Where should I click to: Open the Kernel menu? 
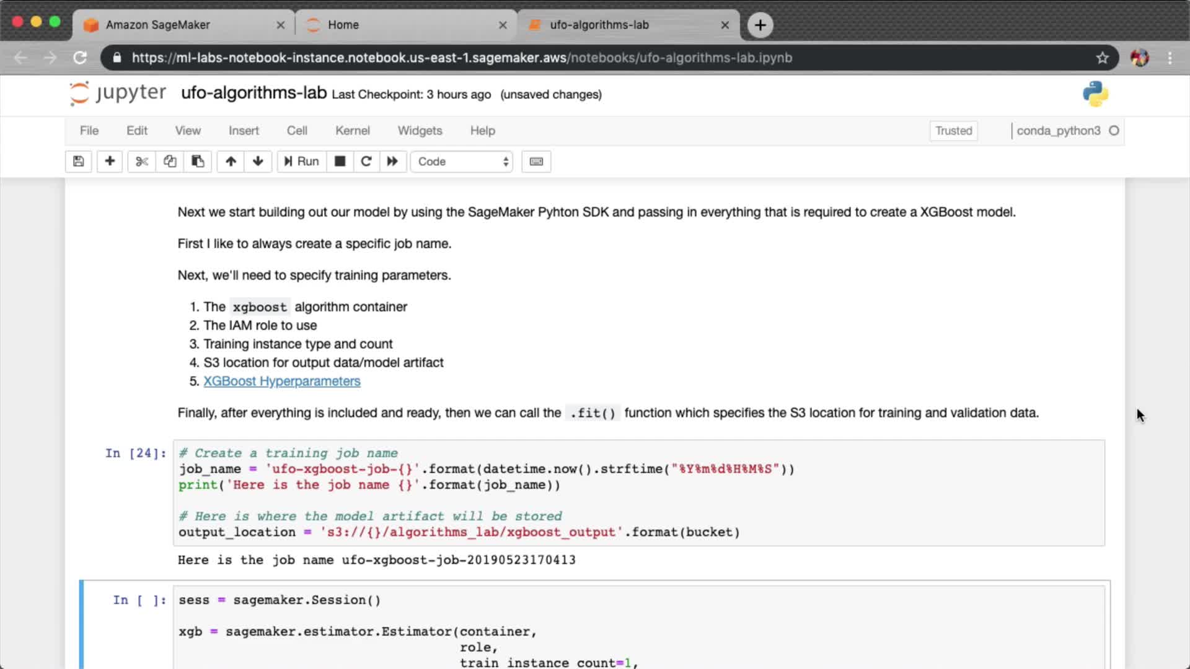coord(352,131)
